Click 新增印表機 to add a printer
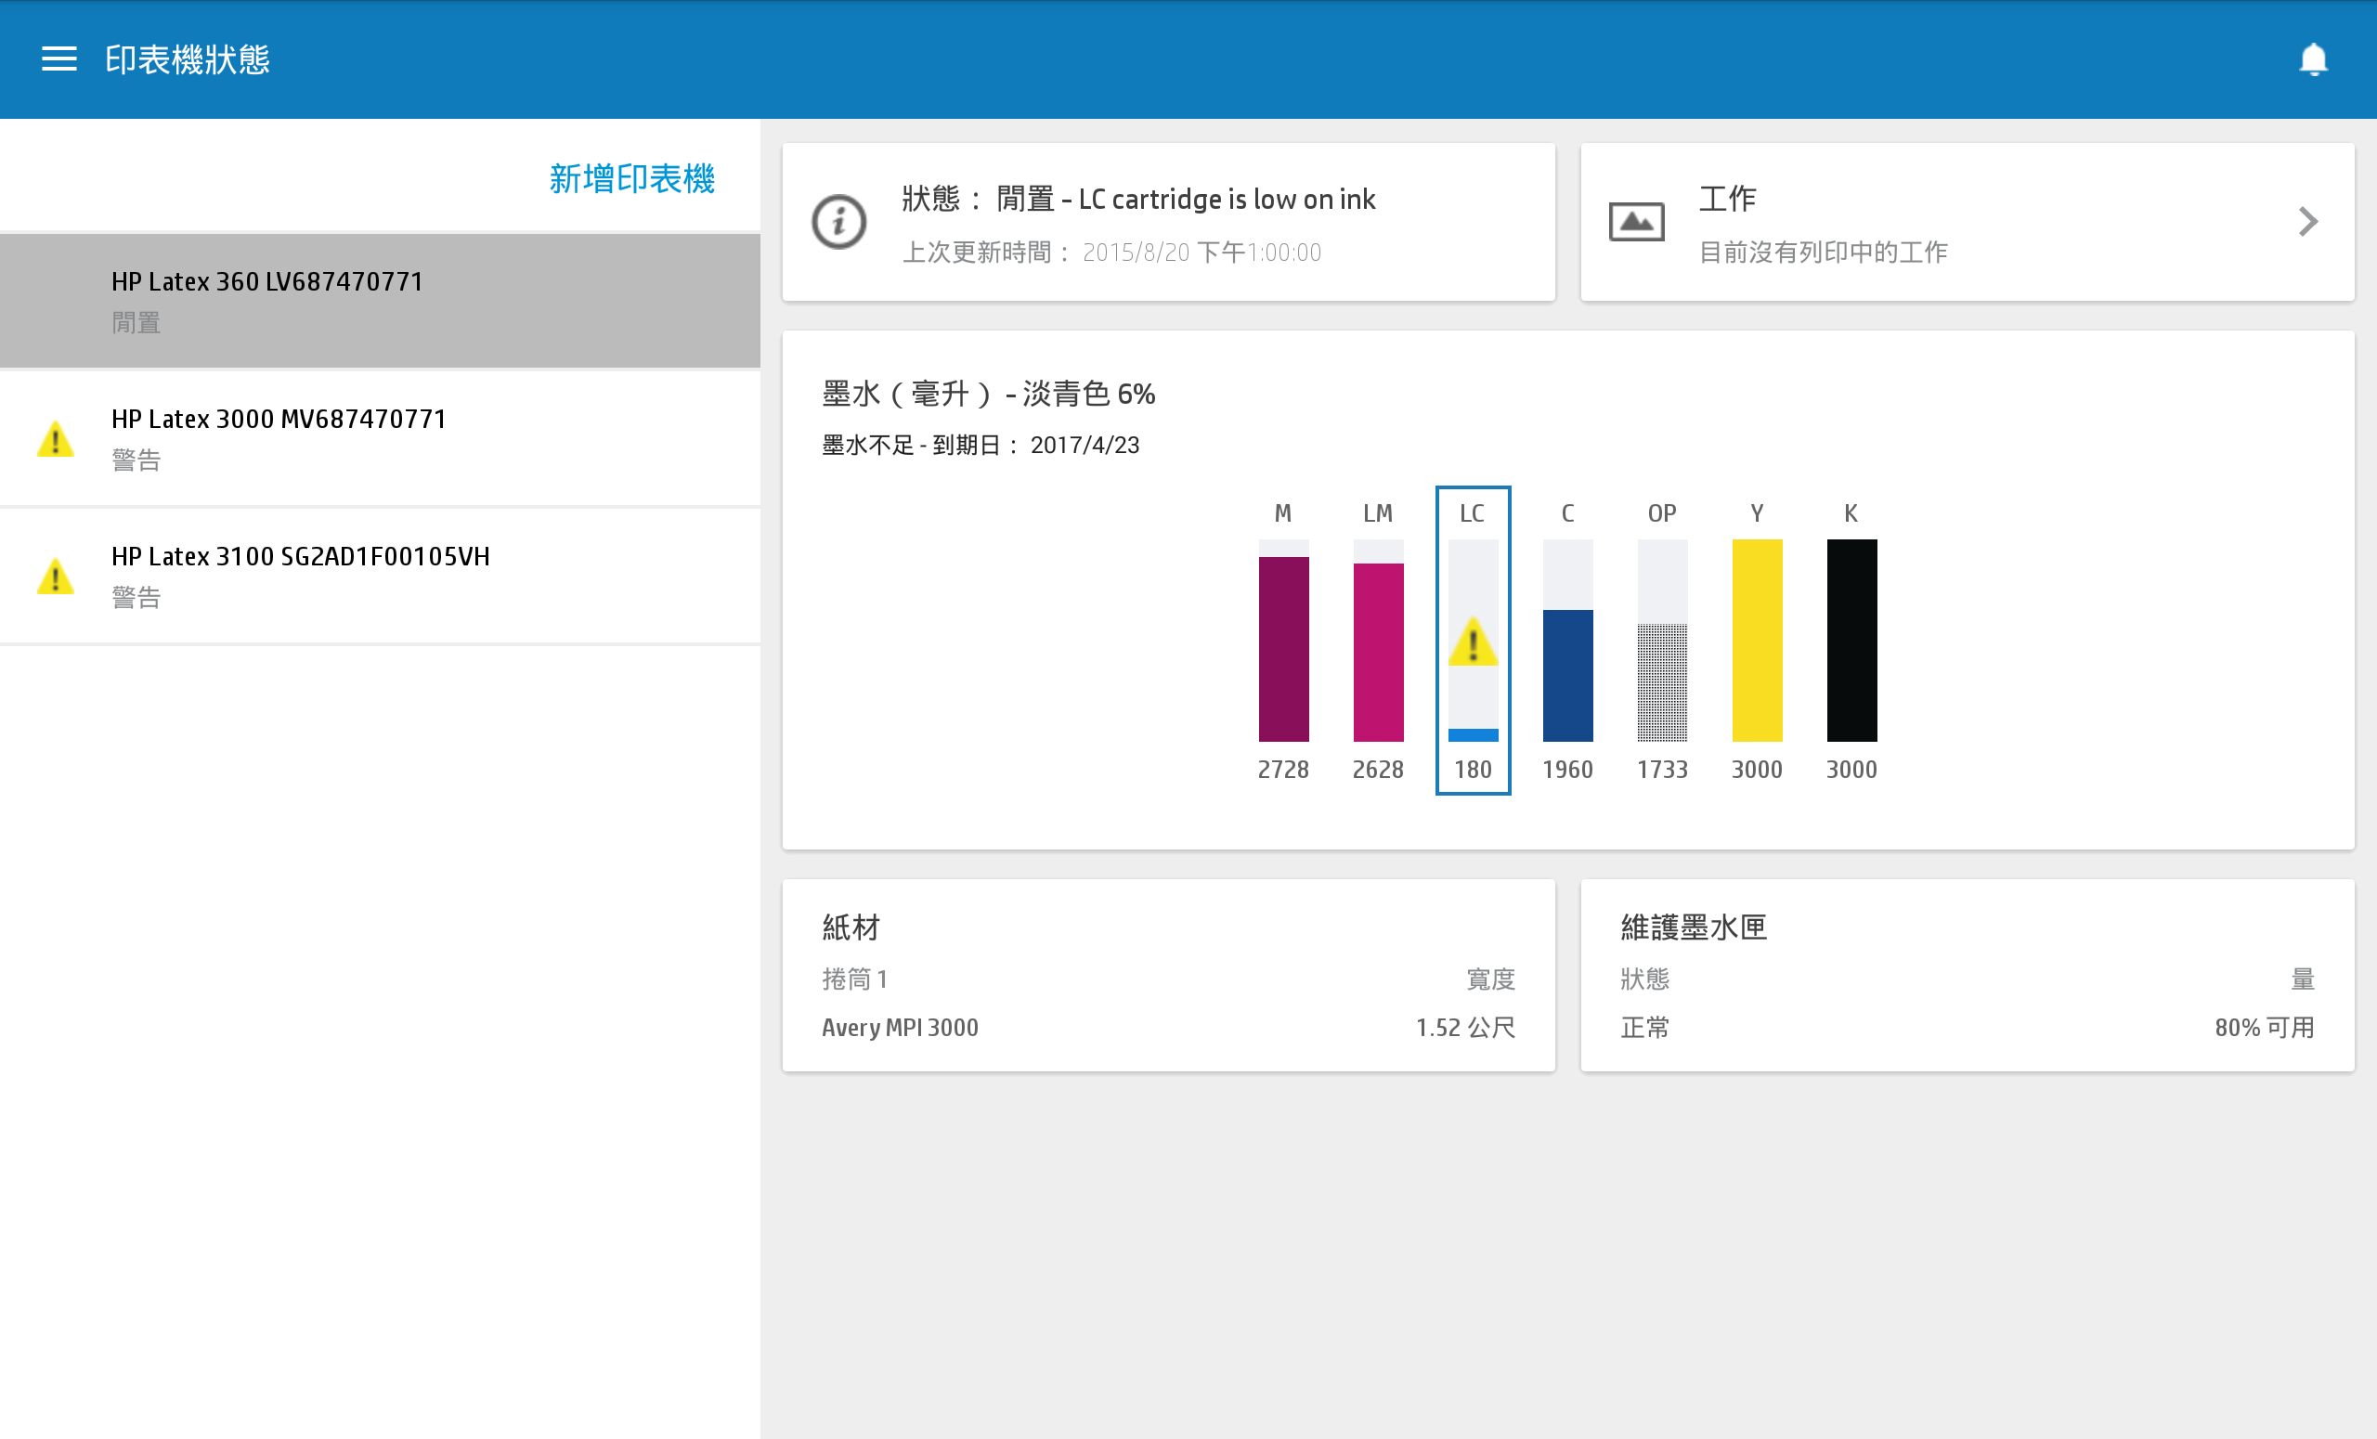This screenshot has width=2377, height=1439. point(630,178)
